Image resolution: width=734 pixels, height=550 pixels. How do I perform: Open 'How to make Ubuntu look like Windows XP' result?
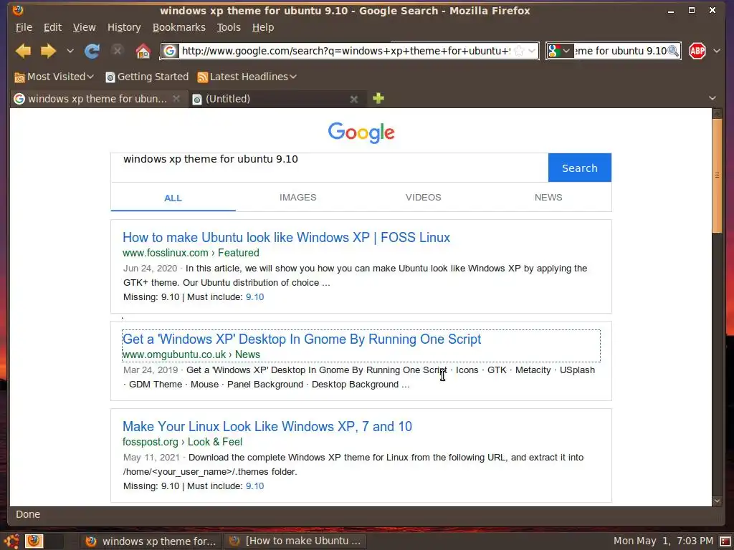pyautogui.click(x=286, y=238)
